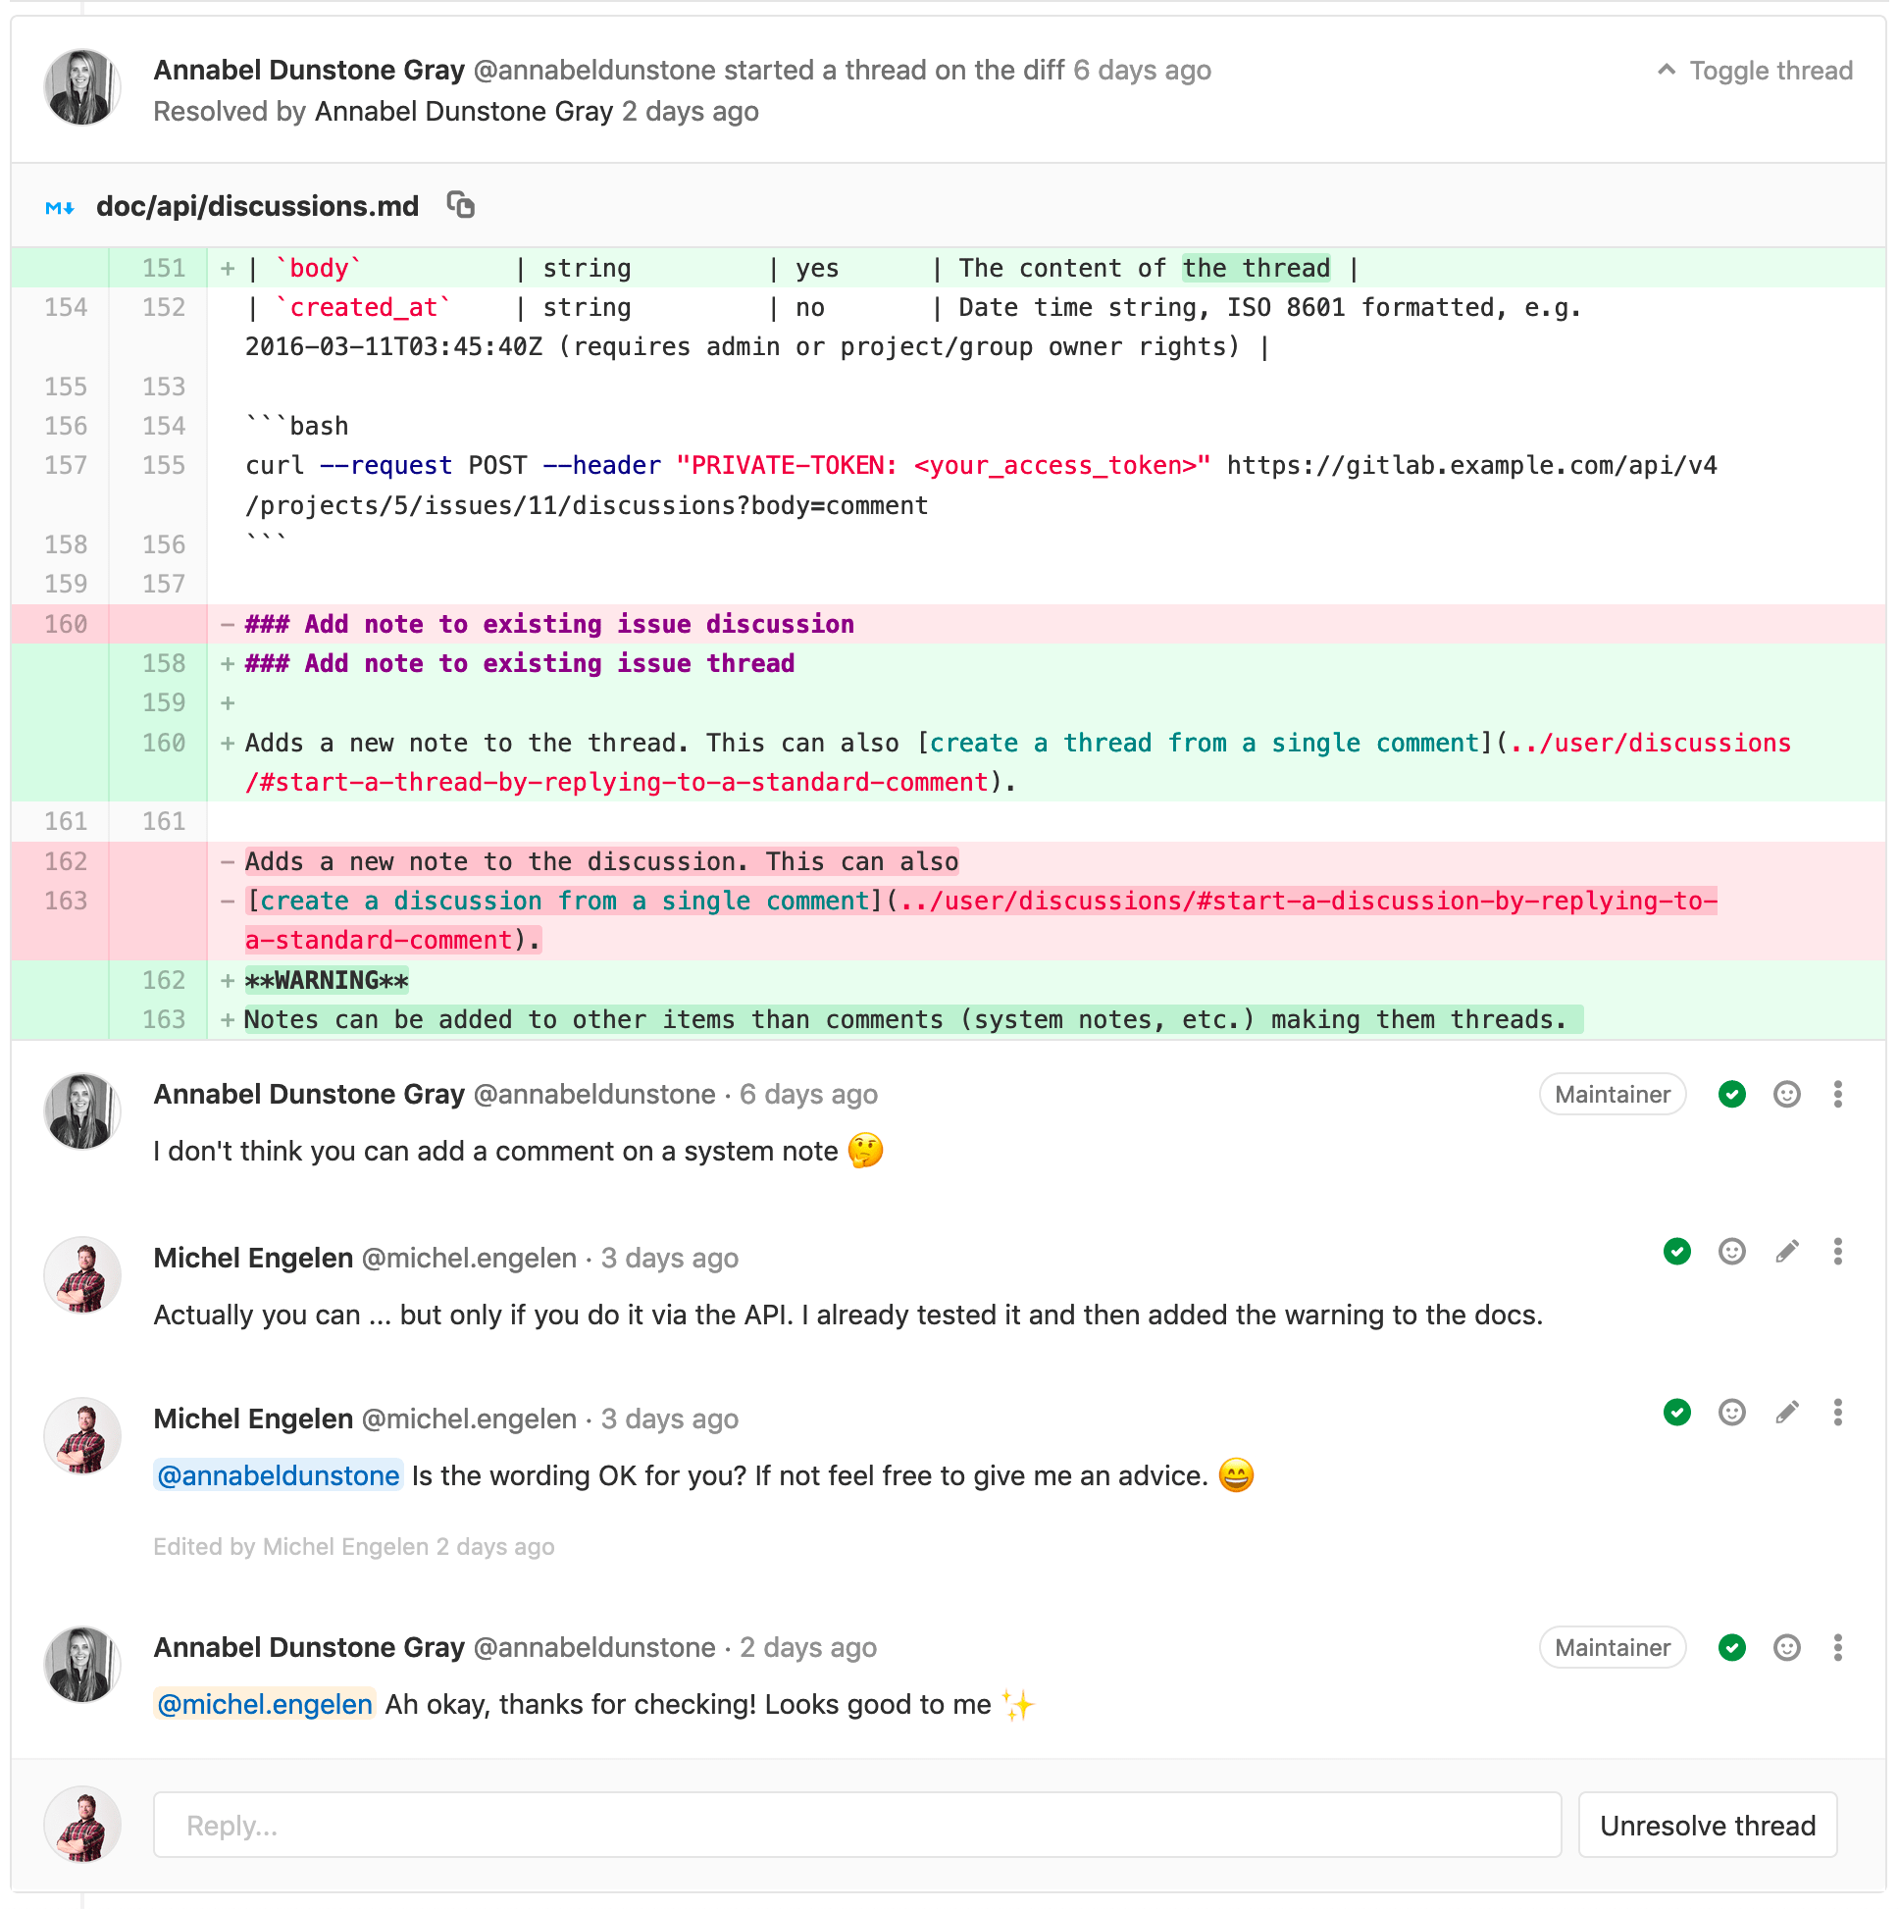The width and height of the screenshot is (1899, 1909).
Task: Click 'Resolved by Annabel Dunstone Gray' name link
Action: coord(464,112)
